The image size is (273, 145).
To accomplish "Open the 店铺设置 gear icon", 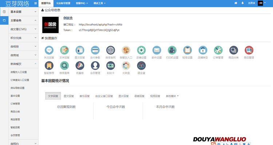I will (141, 50).
